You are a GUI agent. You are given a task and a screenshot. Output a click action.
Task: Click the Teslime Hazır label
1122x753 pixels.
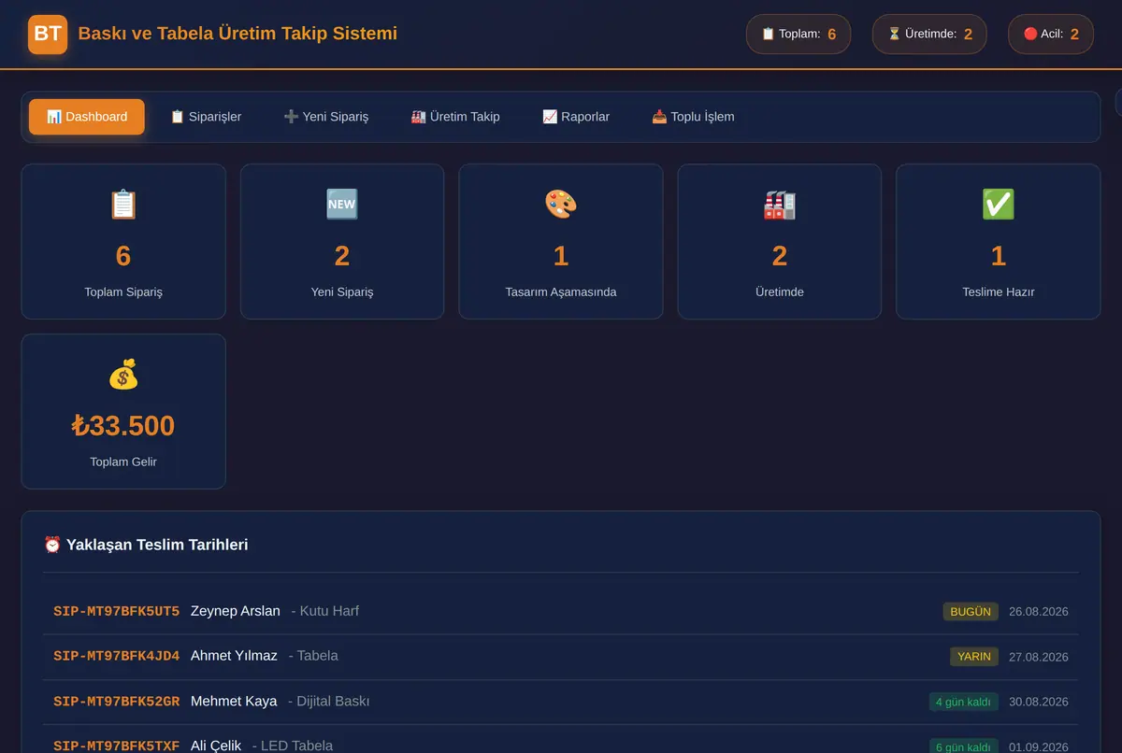pyautogui.click(x=999, y=291)
